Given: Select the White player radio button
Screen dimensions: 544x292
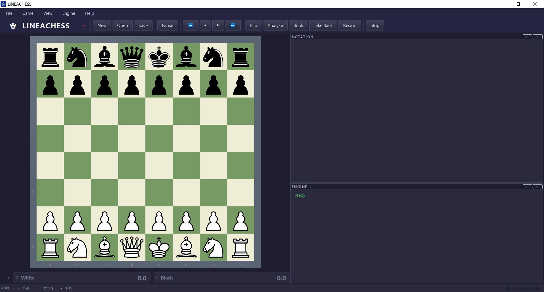Looking at the screenshot, I should [x=17, y=278].
